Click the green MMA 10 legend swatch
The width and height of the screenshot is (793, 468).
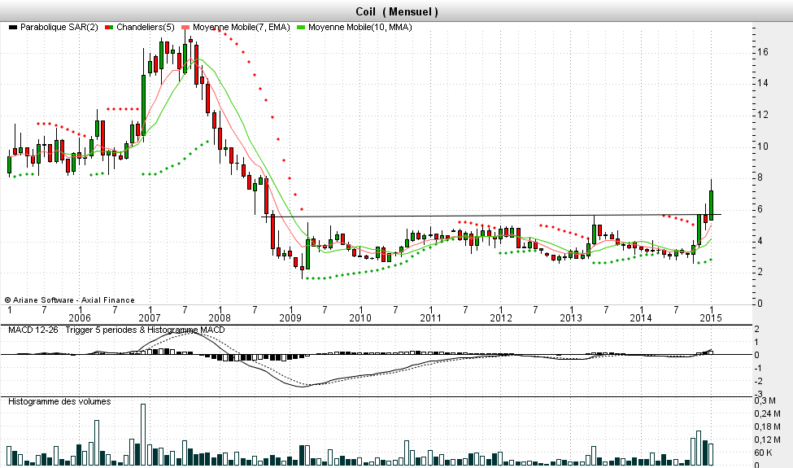[303, 28]
